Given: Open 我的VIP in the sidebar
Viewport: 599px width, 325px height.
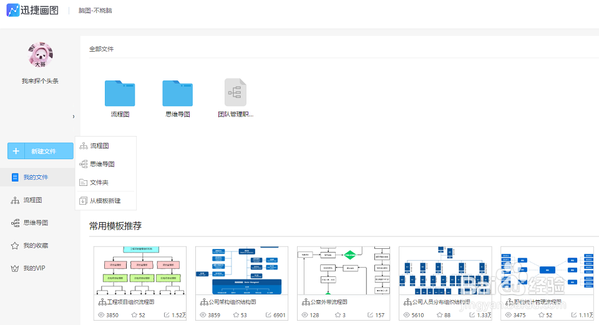Looking at the screenshot, I should 34,268.
